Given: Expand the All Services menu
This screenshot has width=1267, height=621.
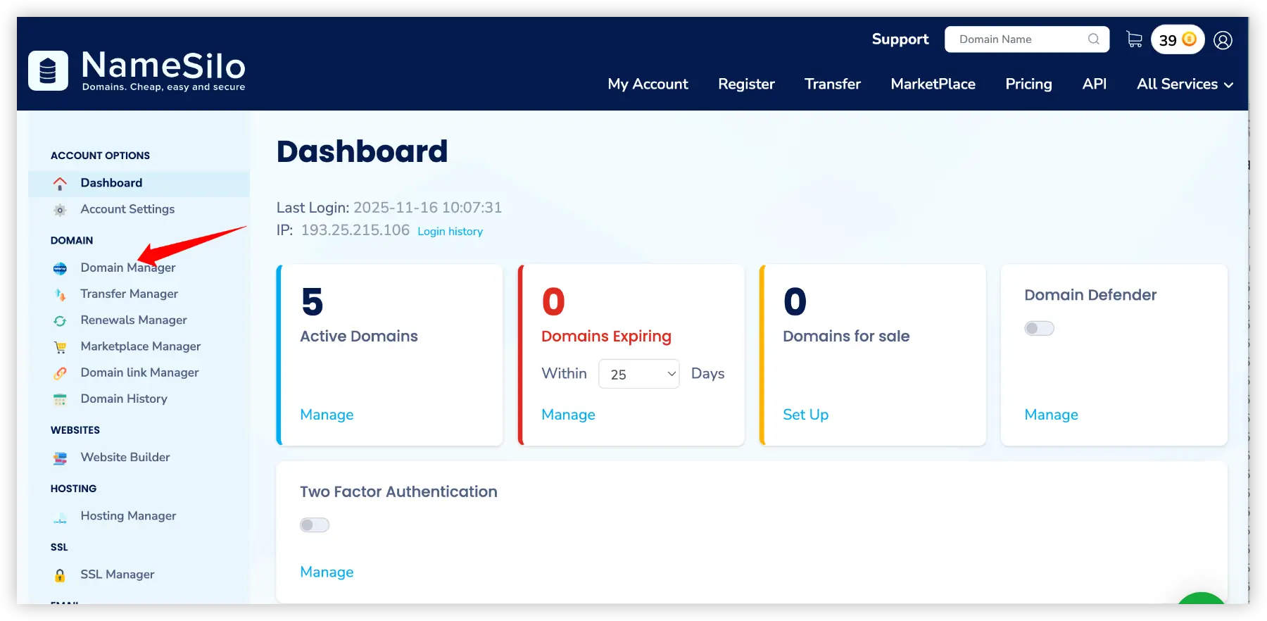Looking at the screenshot, I should tap(1185, 84).
